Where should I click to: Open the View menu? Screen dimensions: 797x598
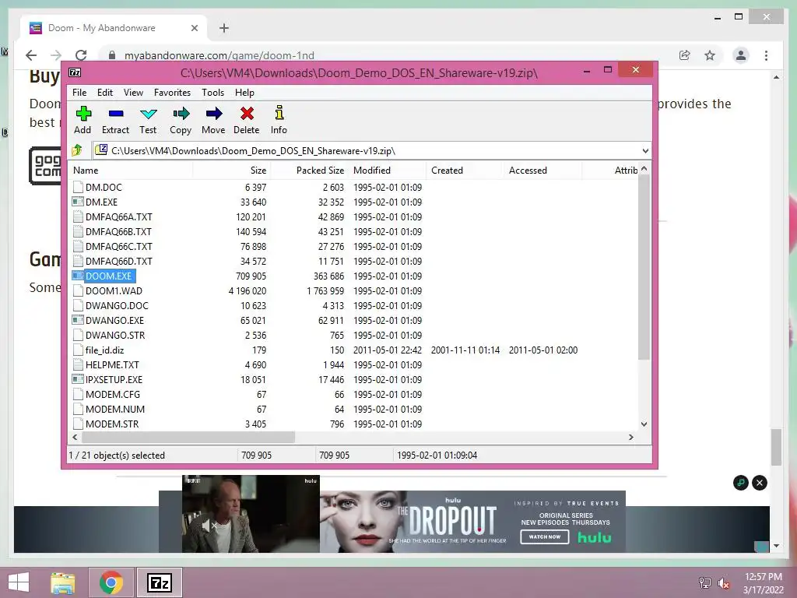[133, 93]
